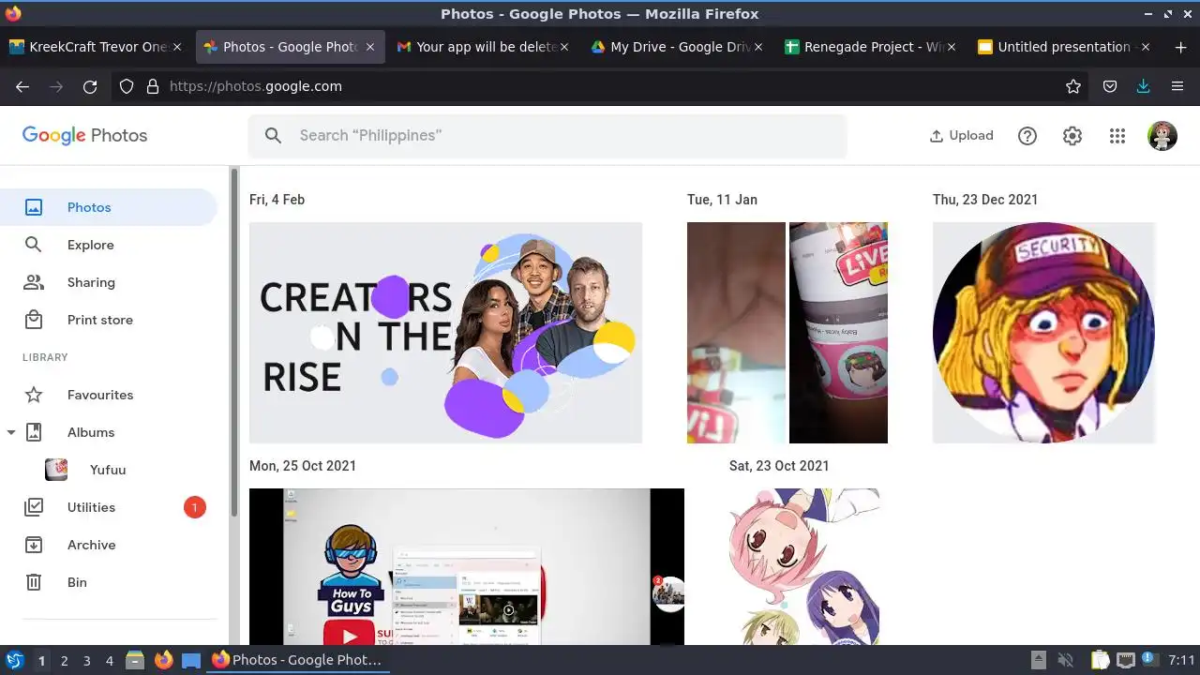Open the file manager taskbar icon
1200x675 pixels.
pos(134,660)
